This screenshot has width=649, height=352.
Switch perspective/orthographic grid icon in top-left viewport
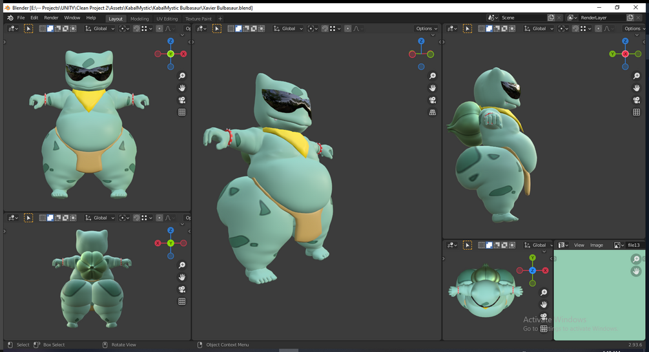[x=181, y=112]
